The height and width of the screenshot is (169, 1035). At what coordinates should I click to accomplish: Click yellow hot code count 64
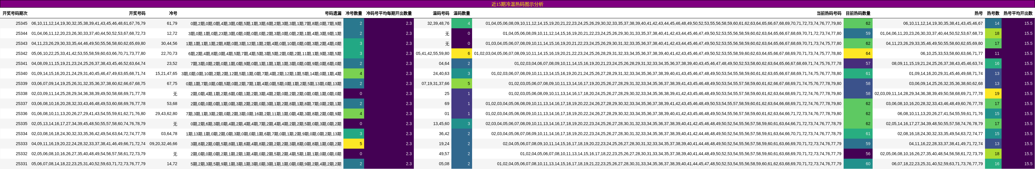tap(858, 53)
